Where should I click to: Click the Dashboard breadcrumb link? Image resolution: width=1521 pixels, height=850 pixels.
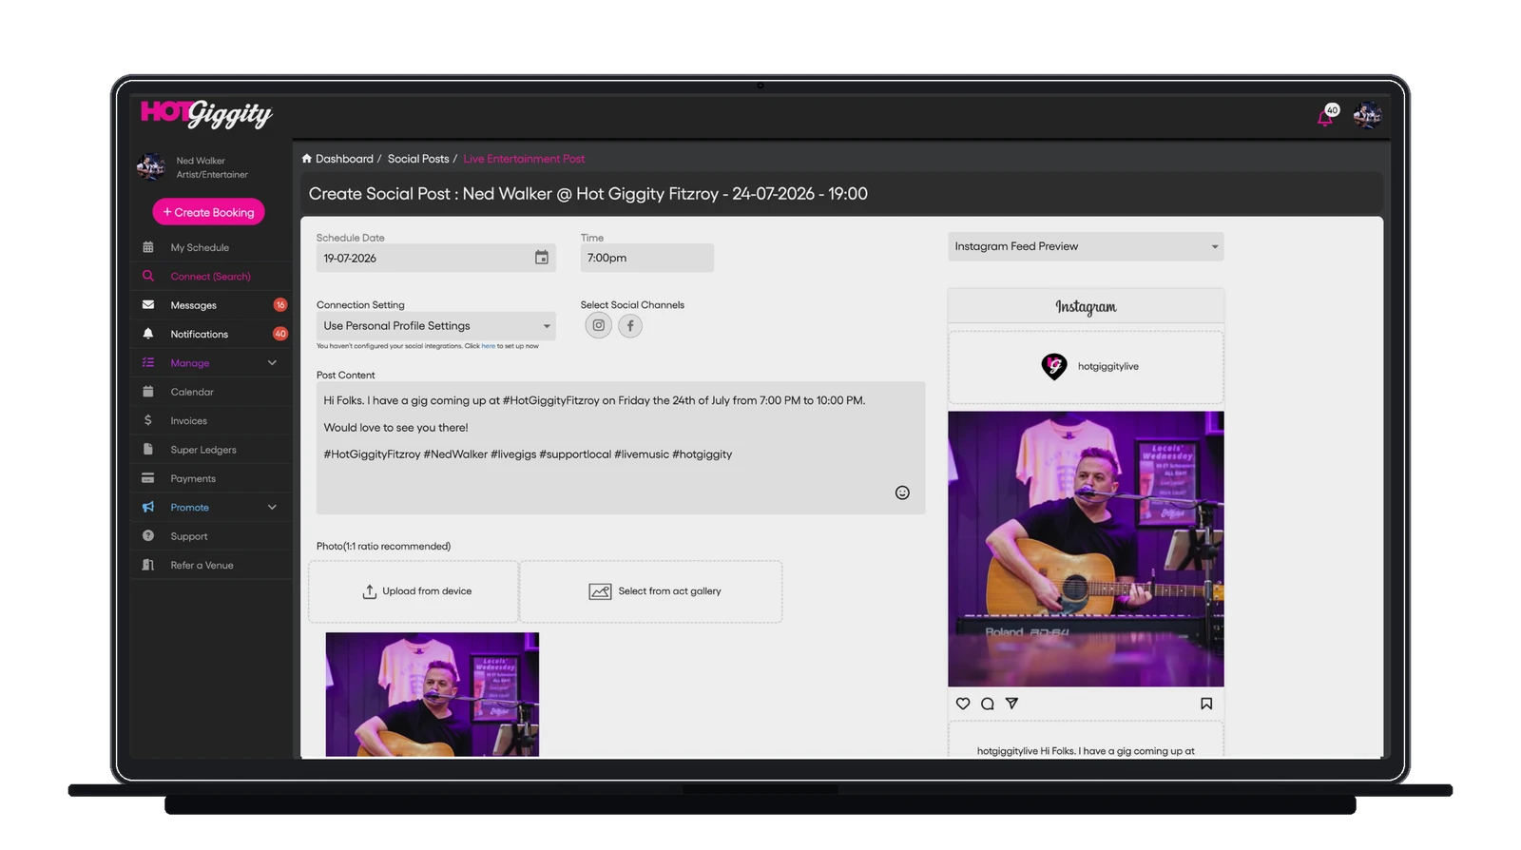pyautogui.click(x=344, y=159)
